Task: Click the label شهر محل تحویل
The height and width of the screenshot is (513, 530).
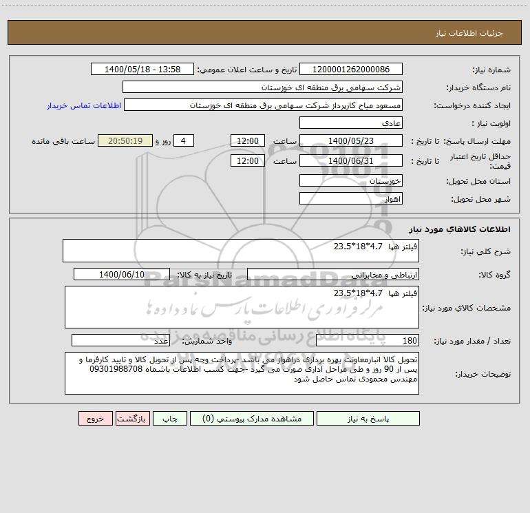Action: pyautogui.click(x=480, y=200)
